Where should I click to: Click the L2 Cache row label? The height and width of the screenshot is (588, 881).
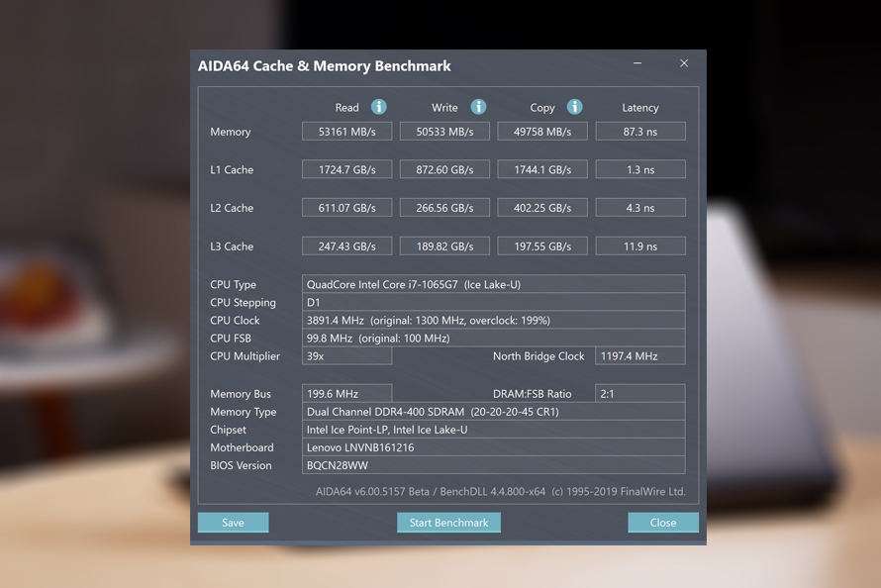(x=232, y=208)
